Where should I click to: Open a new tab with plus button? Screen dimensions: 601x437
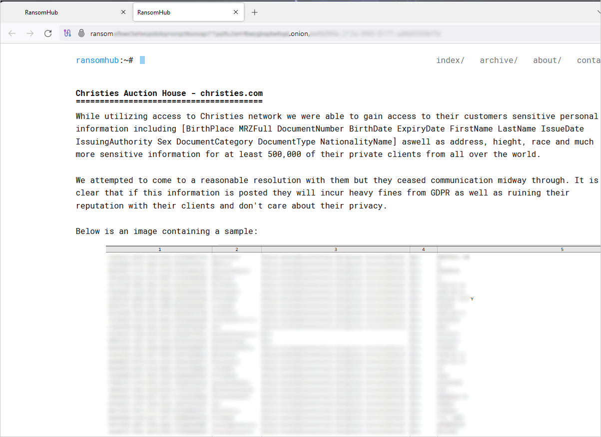pos(254,12)
